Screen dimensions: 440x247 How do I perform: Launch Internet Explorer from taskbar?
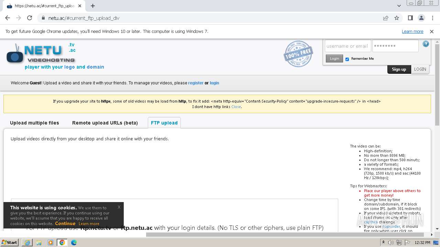click(x=27, y=243)
